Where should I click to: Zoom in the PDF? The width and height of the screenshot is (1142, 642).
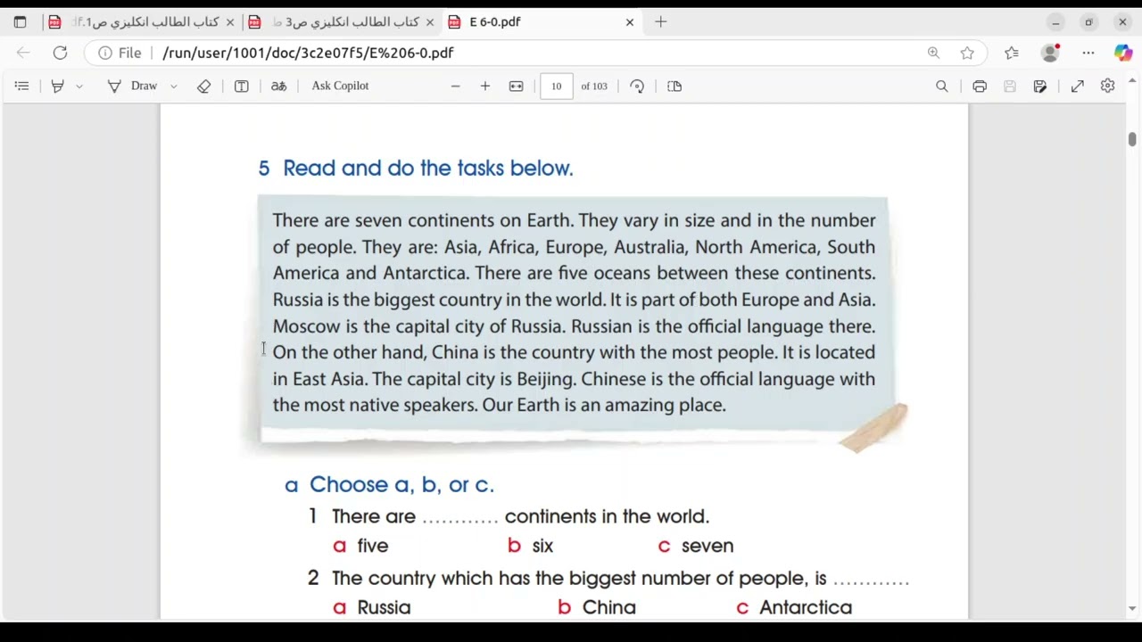tap(484, 86)
